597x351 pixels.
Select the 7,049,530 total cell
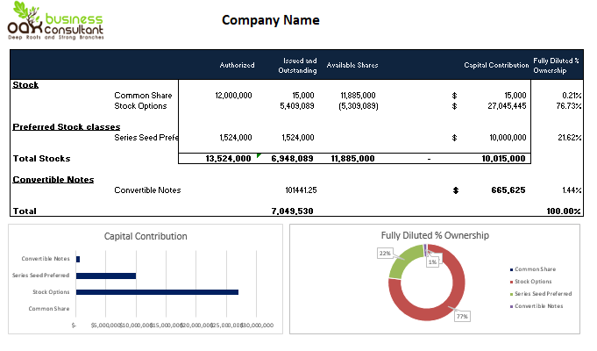point(294,211)
